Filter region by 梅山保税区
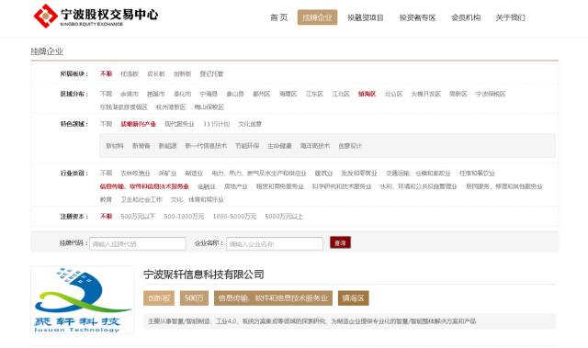Viewport: 588px width, 348px height. pyautogui.click(x=209, y=107)
